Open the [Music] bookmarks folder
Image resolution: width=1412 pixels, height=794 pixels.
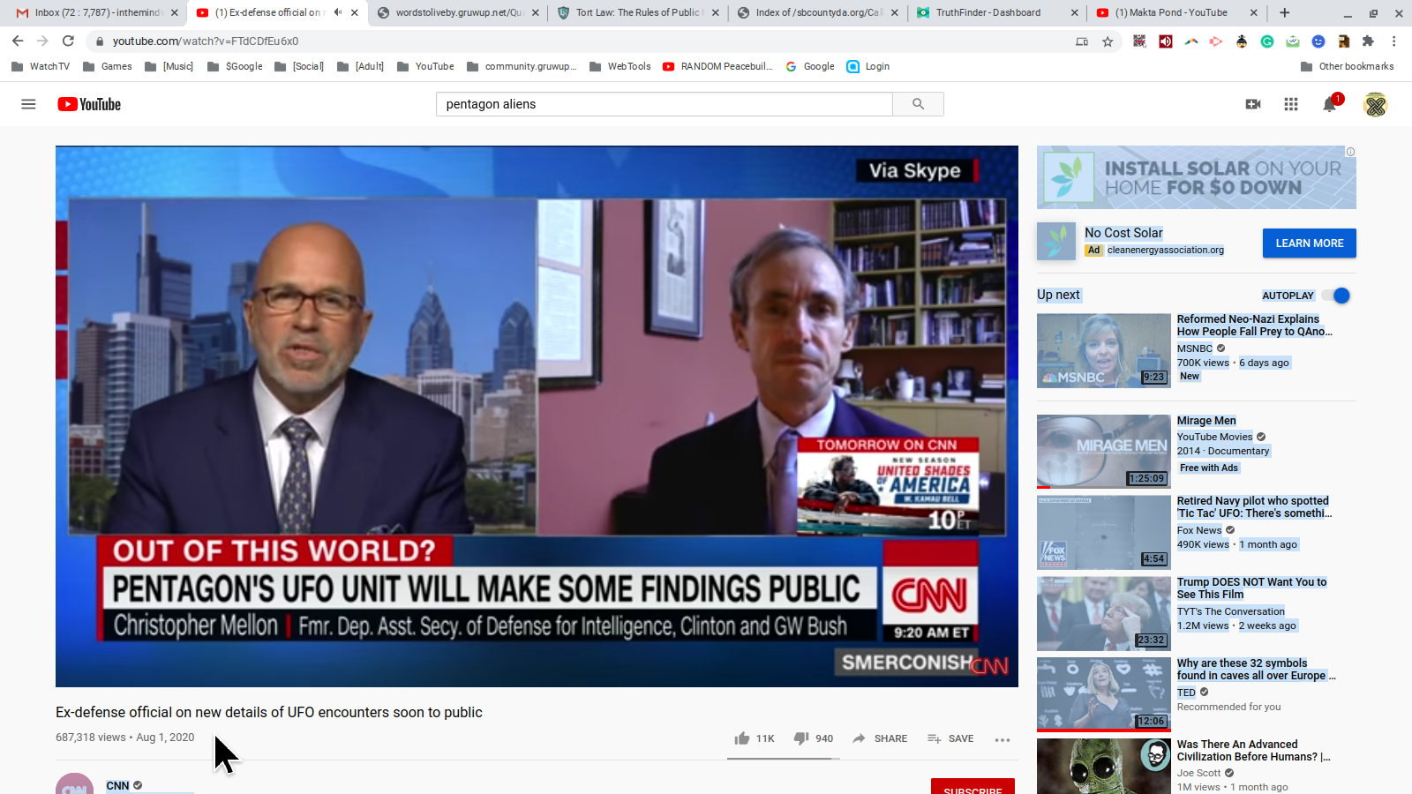169,66
